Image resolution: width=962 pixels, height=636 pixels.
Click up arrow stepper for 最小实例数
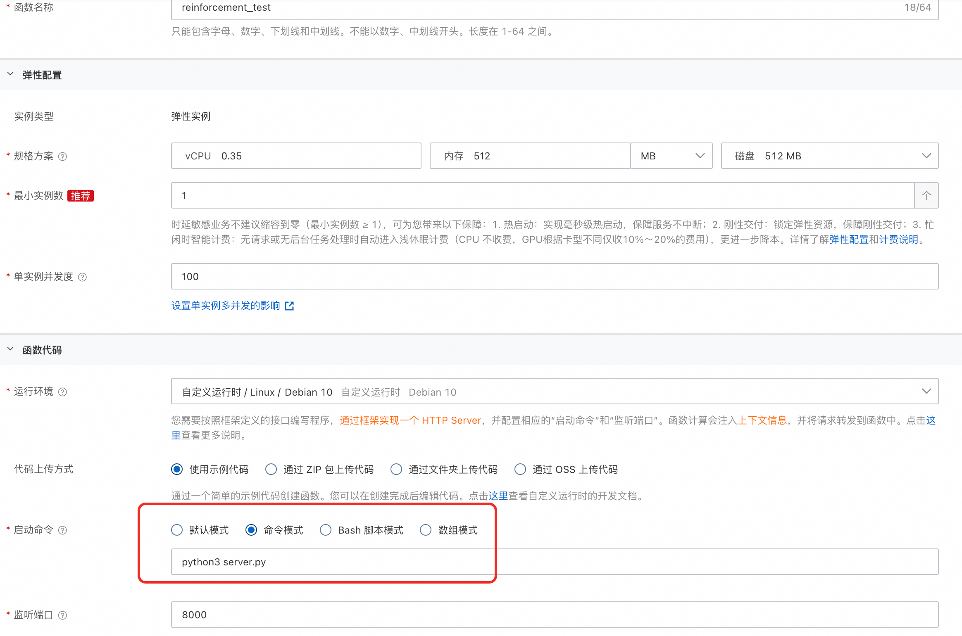[x=926, y=195]
